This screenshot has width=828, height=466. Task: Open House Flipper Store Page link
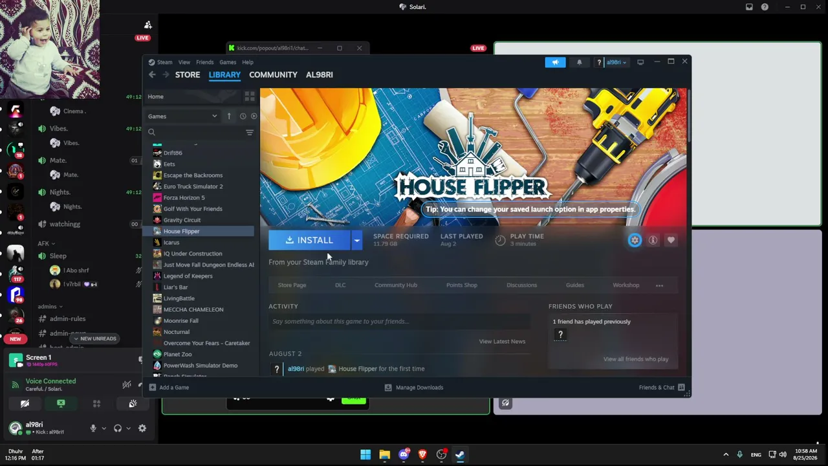tap(292, 285)
